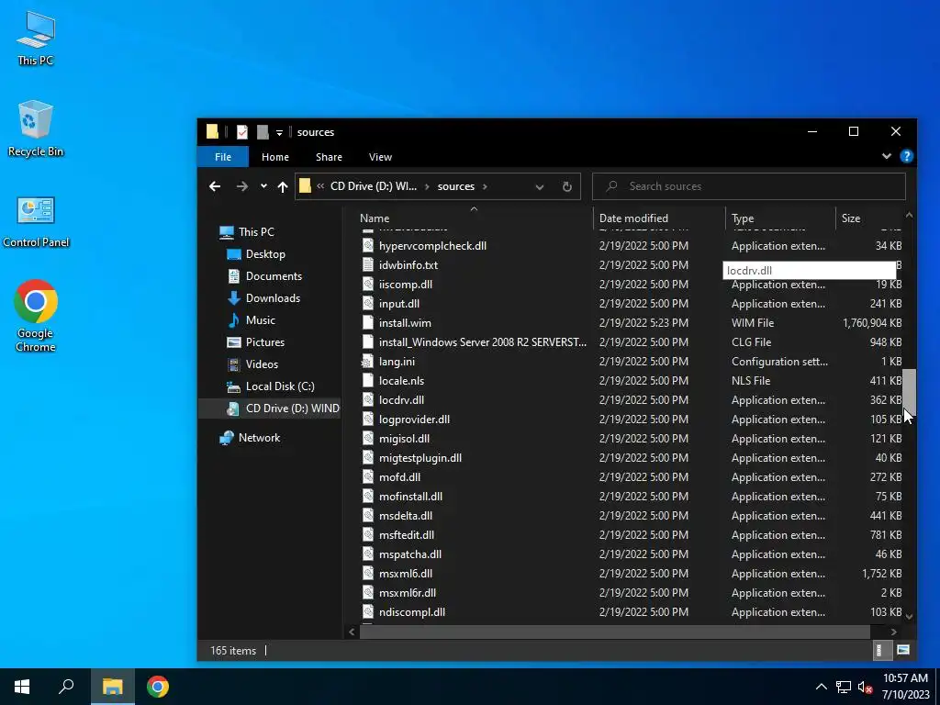The width and height of the screenshot is (940, 705).
Task: Go up one folder level
Action: tap(283, 186)
